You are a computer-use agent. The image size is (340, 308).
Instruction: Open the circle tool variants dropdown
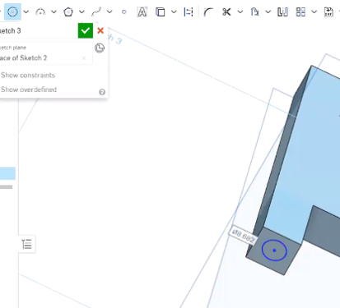pos(26,11)
